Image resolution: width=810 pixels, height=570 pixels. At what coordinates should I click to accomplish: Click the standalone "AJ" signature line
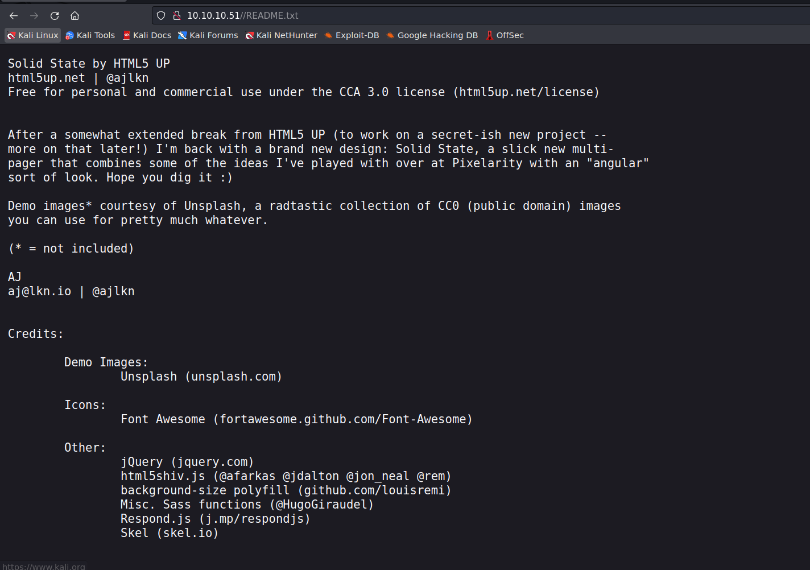pyautogui.click(x=15, y=277)
